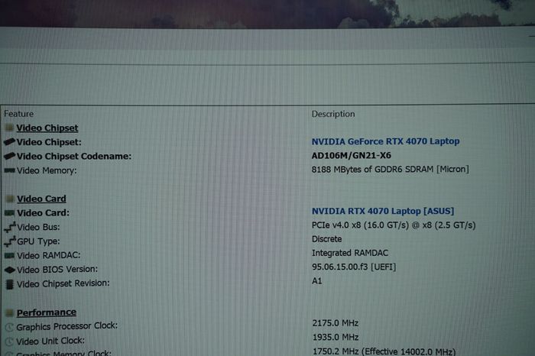Select the '2175.0 MHz' clock value

pyautogui.click(x=336, y=323)
